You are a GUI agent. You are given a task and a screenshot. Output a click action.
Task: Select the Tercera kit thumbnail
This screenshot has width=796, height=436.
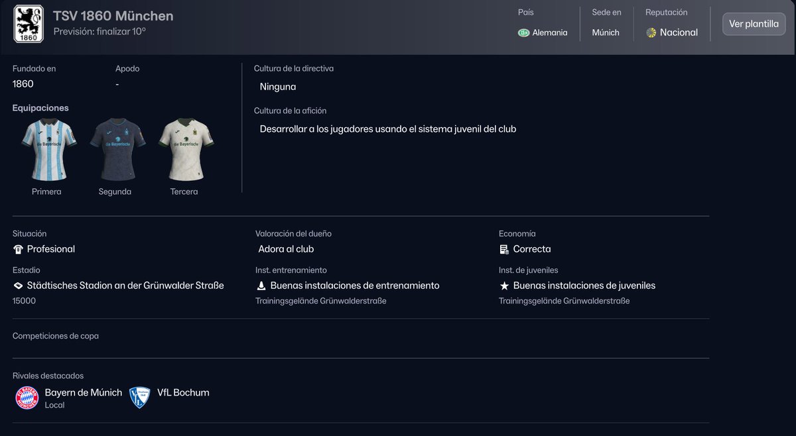[186, 149]
